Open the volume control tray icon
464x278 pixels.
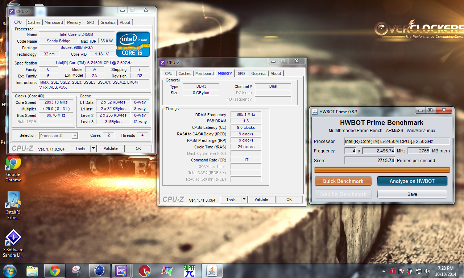(x=427, y=271)
